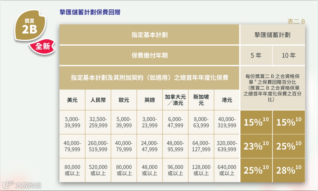Click the 80,000 或以上 cell under 美元

point(72,170)
